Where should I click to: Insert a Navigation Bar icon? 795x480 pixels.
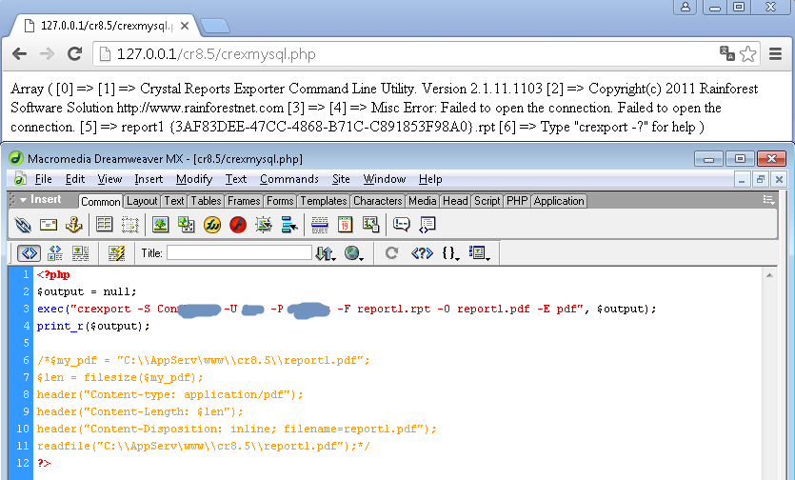click(289, 224)
